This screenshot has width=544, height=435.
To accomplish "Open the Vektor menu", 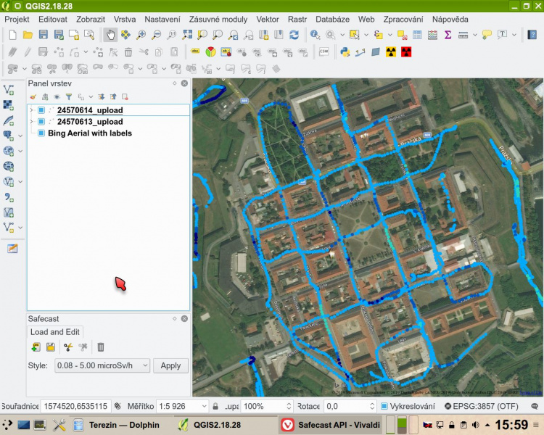I will pos(268,20).
